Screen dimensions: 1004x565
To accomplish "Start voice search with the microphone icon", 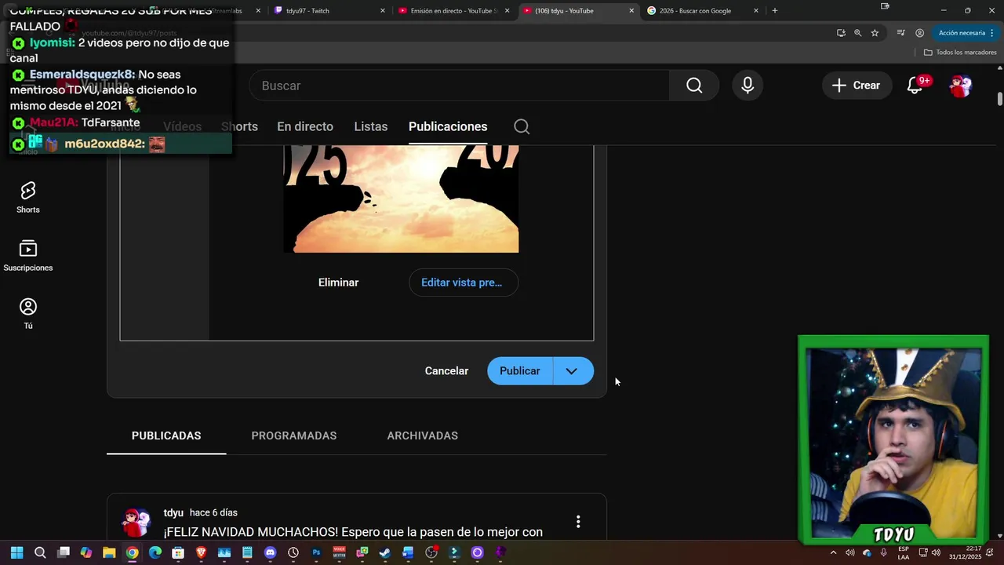I will pyautogui.click(x=748, y=86).
